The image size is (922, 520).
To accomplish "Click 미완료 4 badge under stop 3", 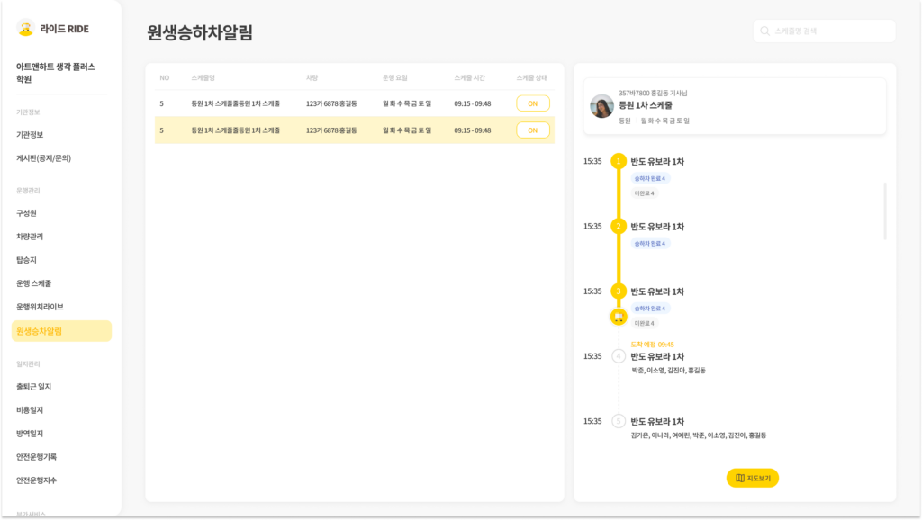I will coord(645,323).
